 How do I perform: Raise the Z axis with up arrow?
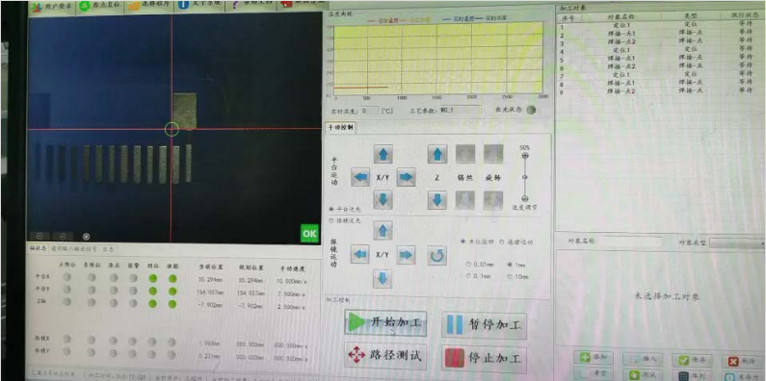437,154
